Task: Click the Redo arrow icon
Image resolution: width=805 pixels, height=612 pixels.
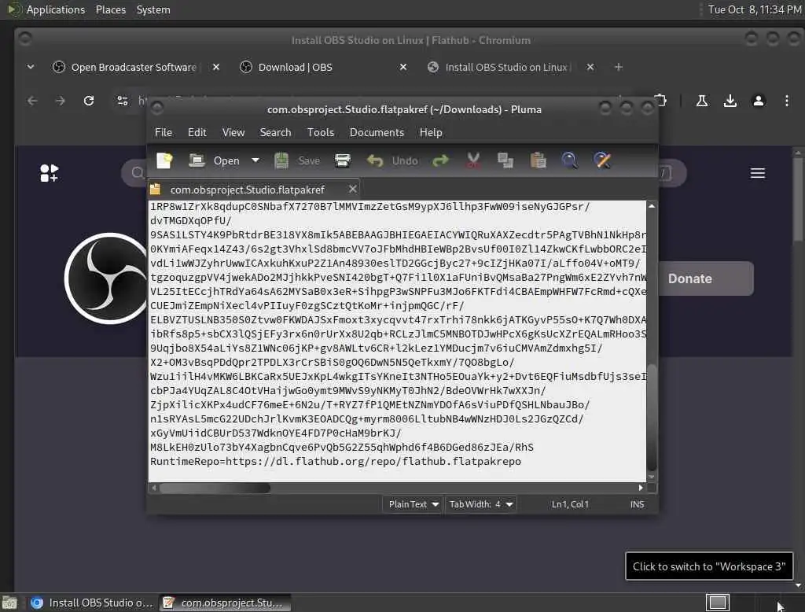Action: 440,160
